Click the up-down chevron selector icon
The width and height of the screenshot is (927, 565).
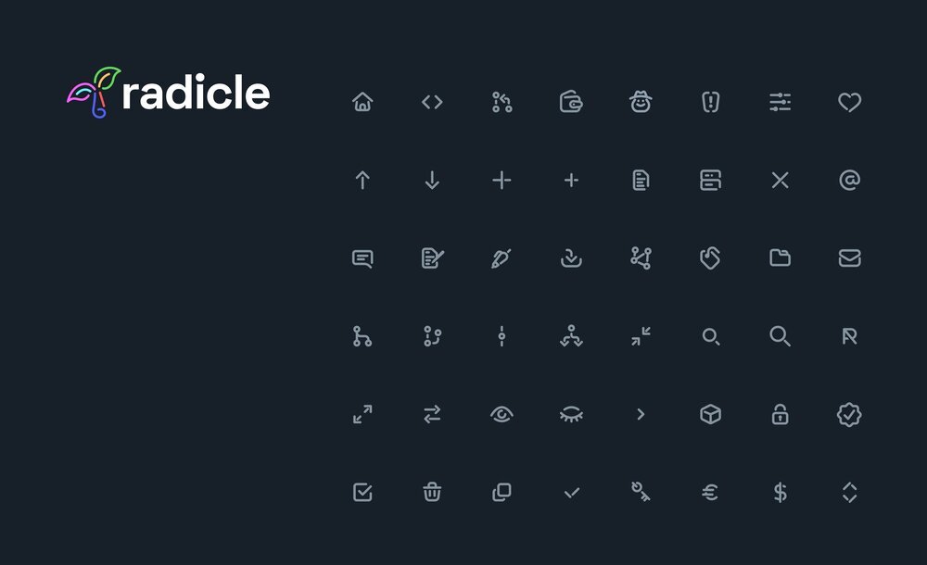coord(849,493)
